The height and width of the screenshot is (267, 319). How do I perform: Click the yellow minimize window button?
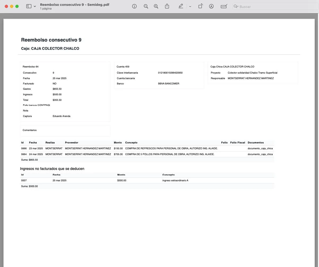(12, 6)
